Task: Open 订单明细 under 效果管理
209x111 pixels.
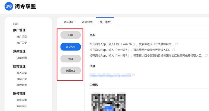Action: pos(21,58)
